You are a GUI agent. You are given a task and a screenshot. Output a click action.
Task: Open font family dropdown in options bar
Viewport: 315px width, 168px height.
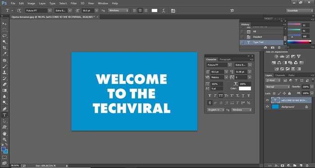pyautogui.click(x=49, y=11)
